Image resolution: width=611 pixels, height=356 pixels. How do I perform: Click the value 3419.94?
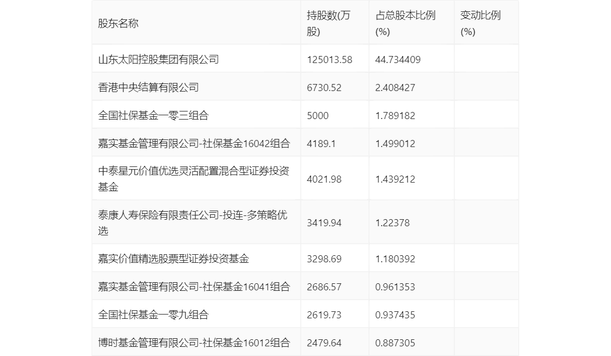pos(324,223)
